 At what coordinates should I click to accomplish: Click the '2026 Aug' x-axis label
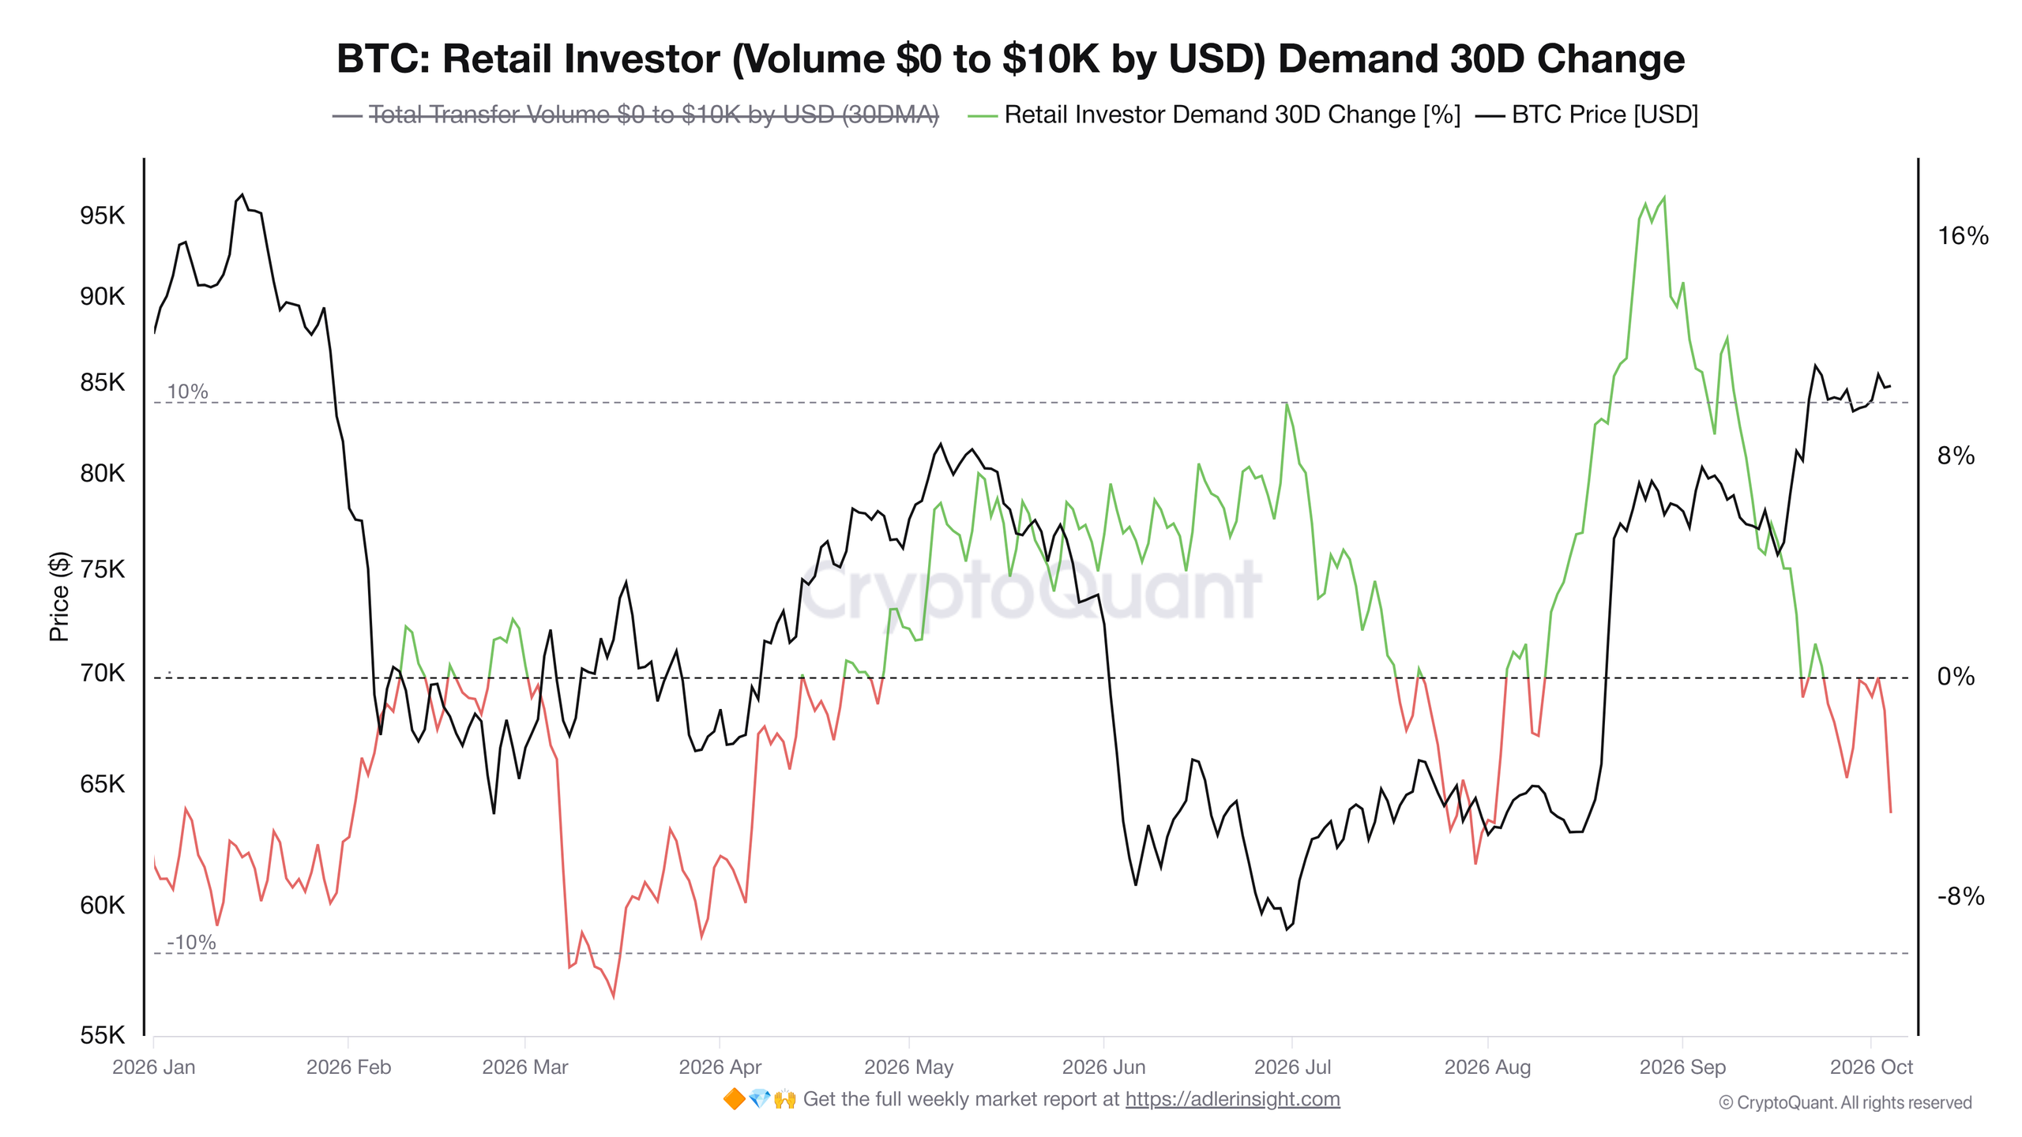[1487, 1067]
